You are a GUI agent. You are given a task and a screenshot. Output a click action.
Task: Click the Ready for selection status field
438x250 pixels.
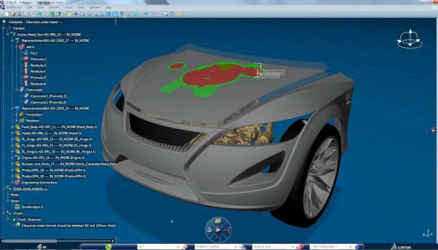point(215,247)
